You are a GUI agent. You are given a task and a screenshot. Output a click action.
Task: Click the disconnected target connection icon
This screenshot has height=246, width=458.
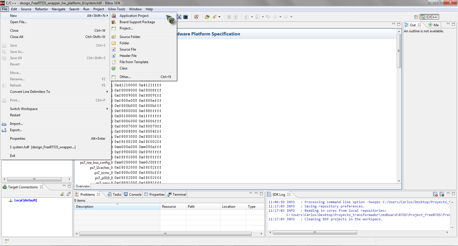click(68, 194)
